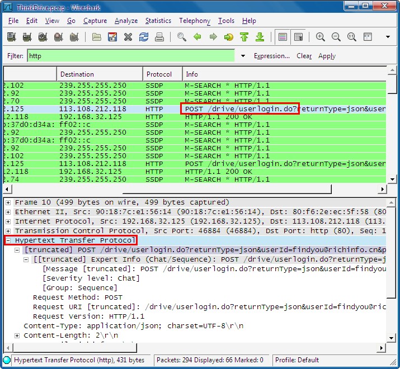Sort by the Destination column header
400x369 pixels.
coord(100,74)
